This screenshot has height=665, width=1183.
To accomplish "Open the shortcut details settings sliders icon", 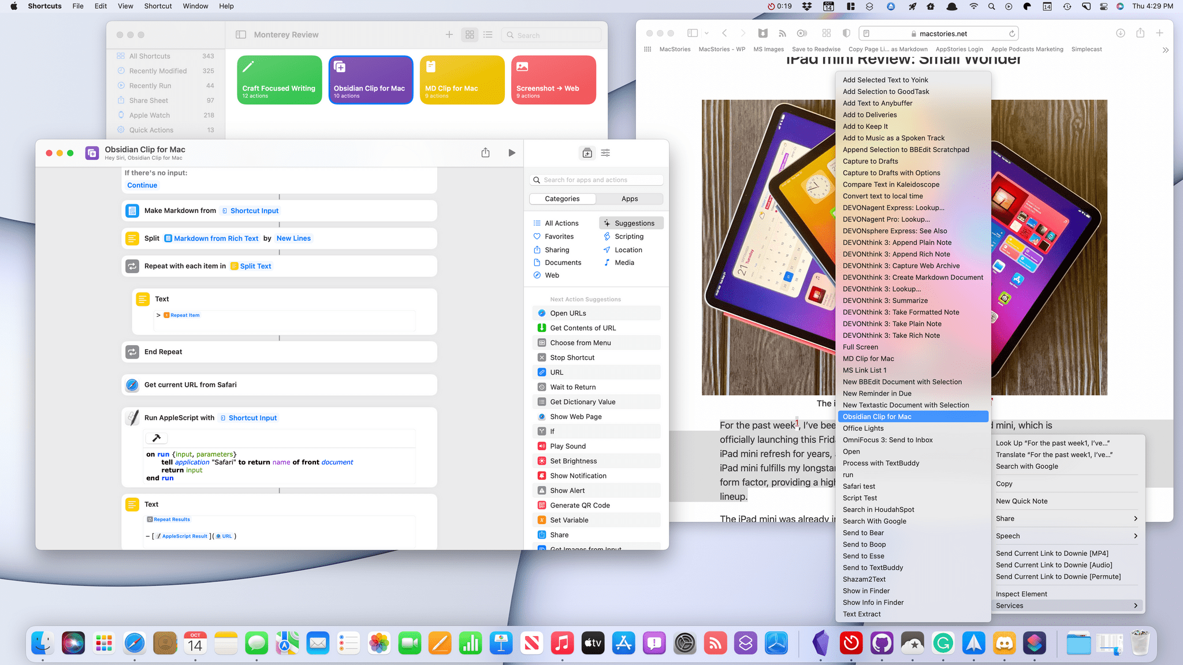I will pyautogui.click(x=605, y=153).
